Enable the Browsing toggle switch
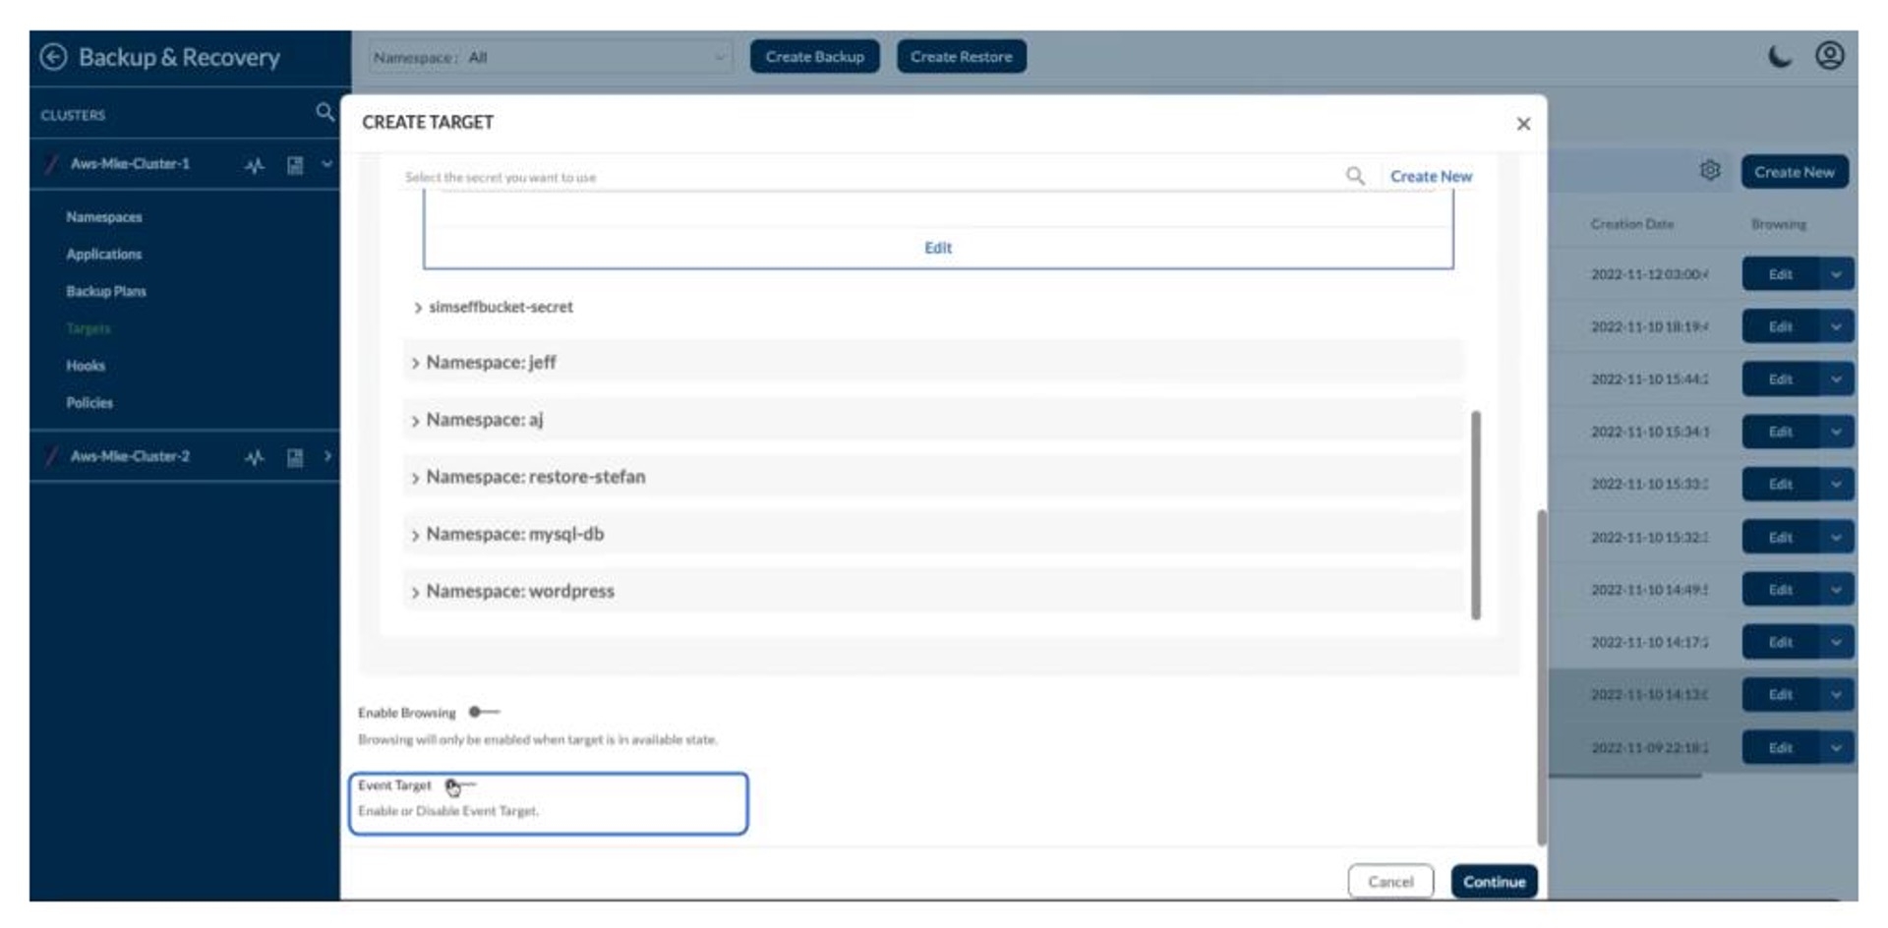This screenshot has height=928, width=1888. pyautogui.click(x=483, y=712)
